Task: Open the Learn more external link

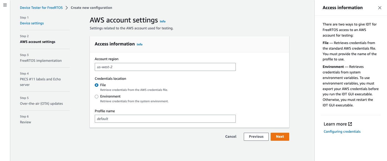Action: click(337, 124)
